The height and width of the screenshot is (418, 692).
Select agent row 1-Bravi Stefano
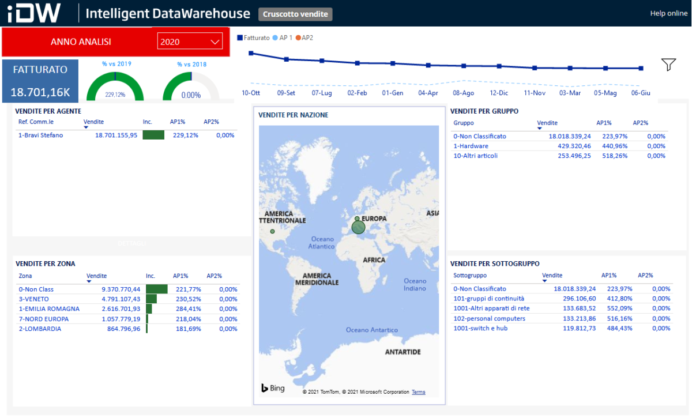[127, 135]
